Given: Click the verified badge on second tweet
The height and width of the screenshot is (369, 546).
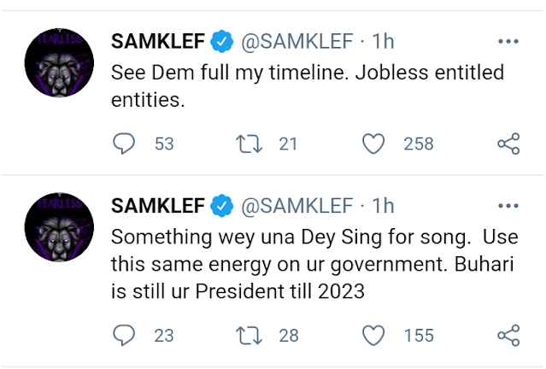Looking at the screenshot, I should click(223, 207).
